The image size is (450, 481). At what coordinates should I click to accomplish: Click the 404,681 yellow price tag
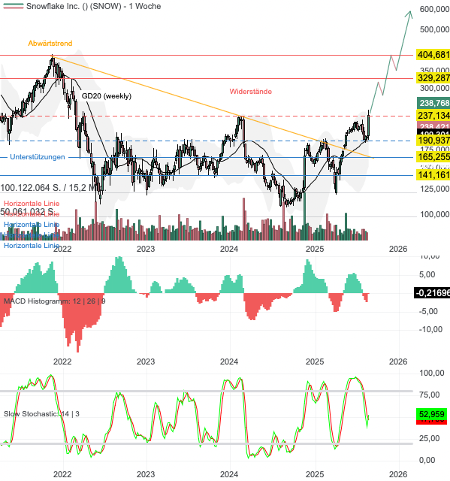433,55
